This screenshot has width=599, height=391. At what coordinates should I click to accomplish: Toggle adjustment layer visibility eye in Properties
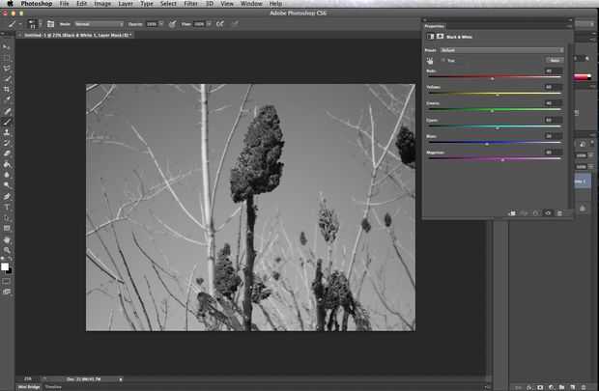pos(548,213)
